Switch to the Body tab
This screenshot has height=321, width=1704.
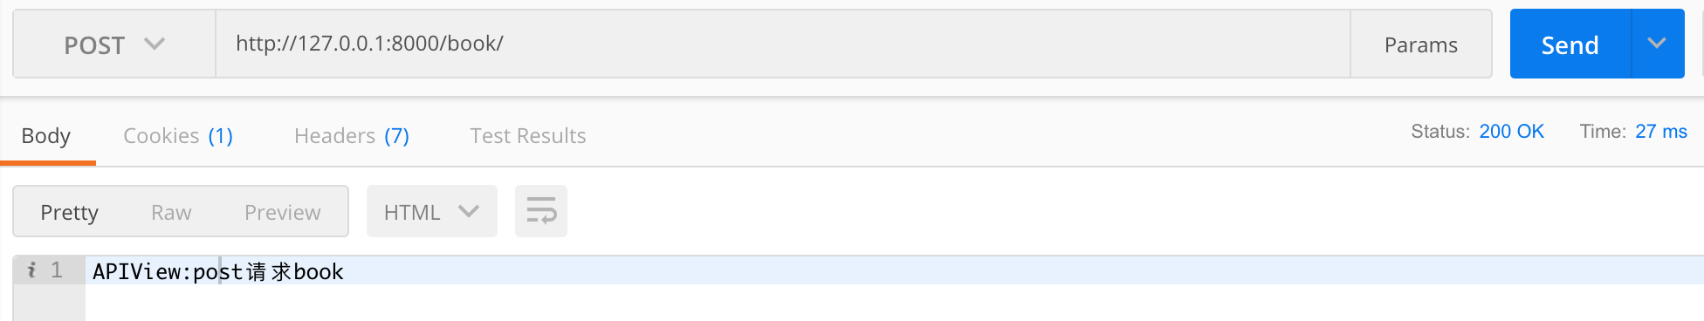46,136
